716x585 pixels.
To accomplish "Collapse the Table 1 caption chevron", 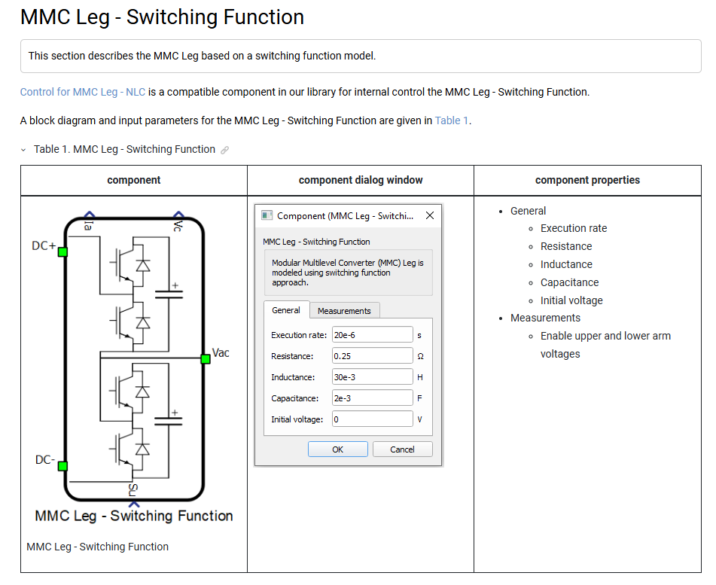I will [x=23, y=150].
